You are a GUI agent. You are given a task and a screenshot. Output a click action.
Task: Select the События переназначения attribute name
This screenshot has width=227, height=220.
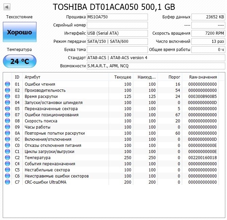coord(50,164)
